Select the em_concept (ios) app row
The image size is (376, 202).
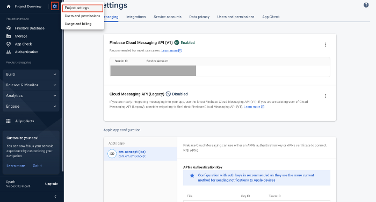tap(140, 154)
